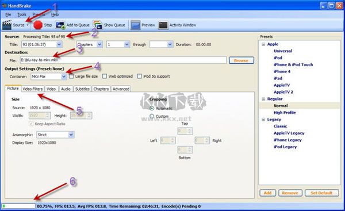Click the Browse button
The width and height of the screenshot is (345, 211).
click(x=241, y=60)
